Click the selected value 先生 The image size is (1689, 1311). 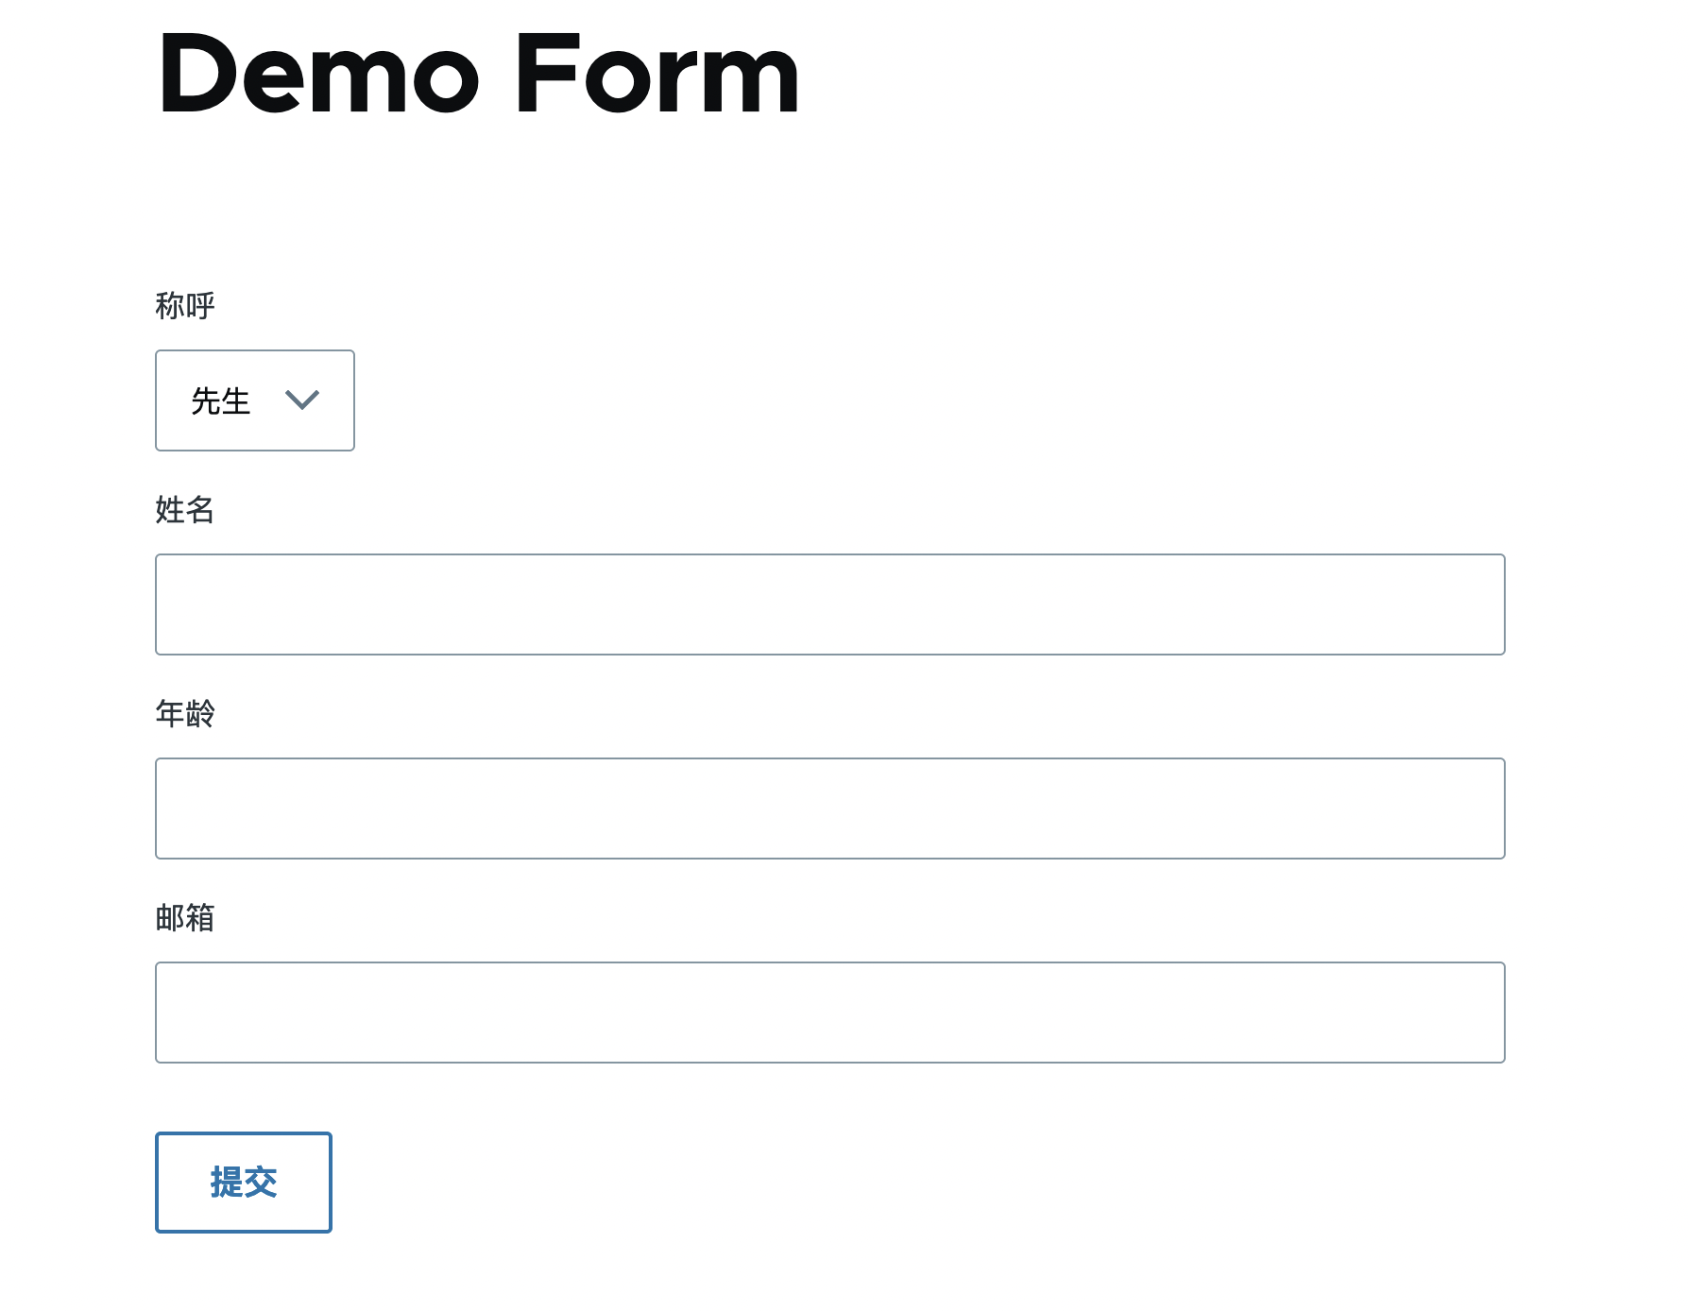click(x=221, y=401)
